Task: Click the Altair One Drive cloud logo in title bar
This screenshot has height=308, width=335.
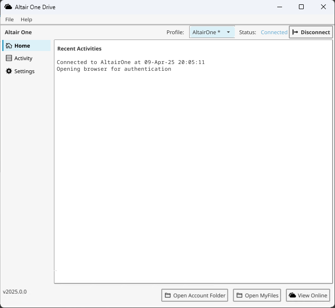Action: pos(8,7)
